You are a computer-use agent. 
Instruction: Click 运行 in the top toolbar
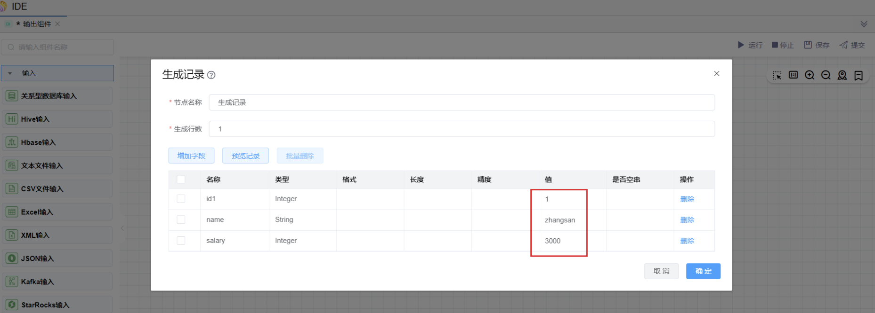[750, 45]
